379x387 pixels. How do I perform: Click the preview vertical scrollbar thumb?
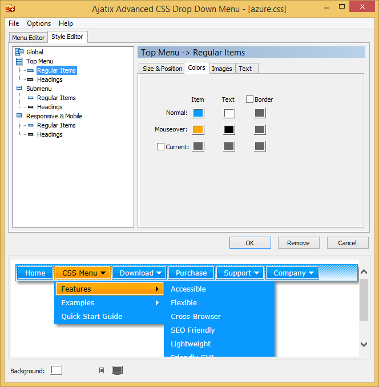(364, 300)
